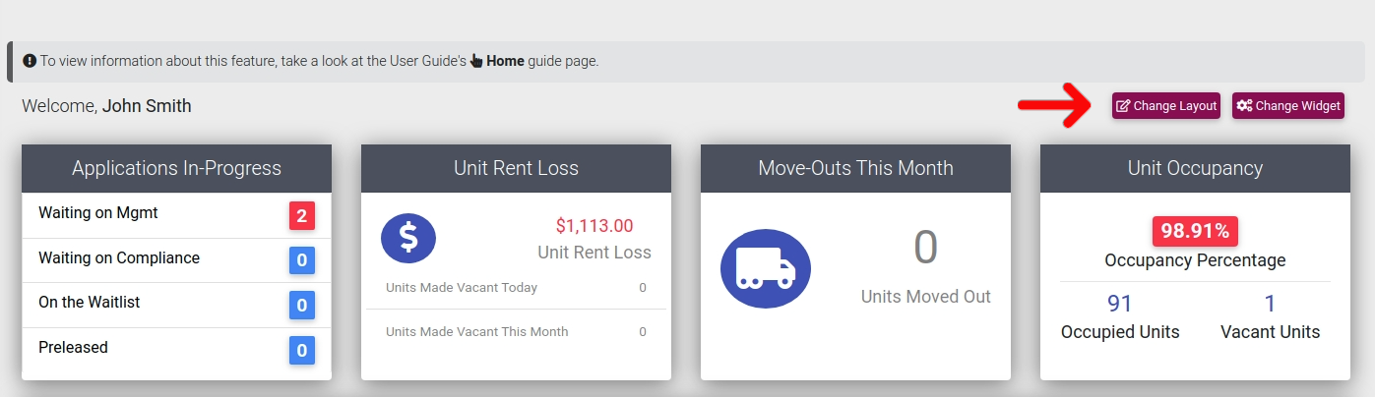Click the 1 Vacant Units count
The image size is (1375, 397).
coord(1270,304)
